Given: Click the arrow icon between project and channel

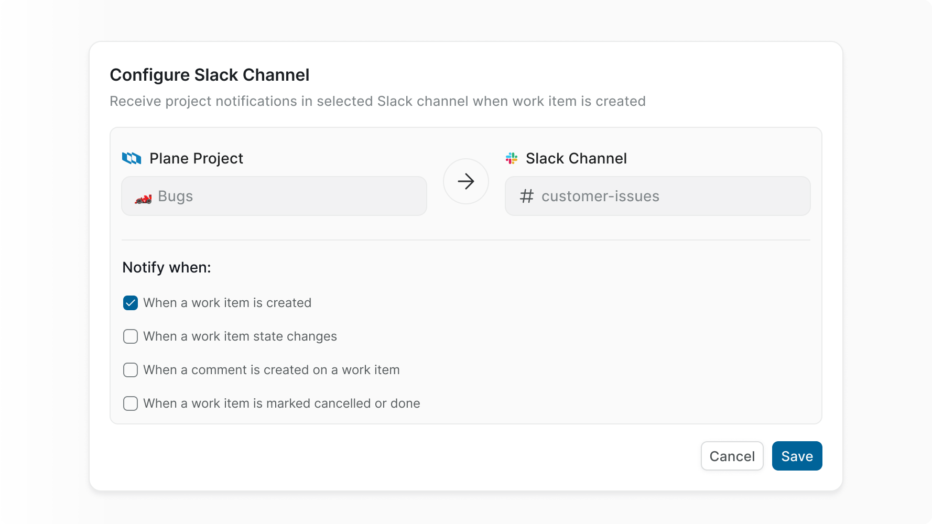Looking at the screenshot, I should pos(465,181).
